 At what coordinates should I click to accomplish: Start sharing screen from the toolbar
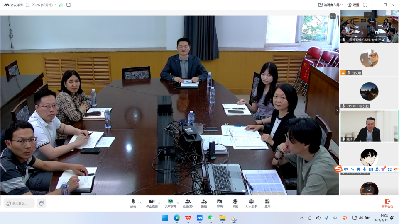[170, 203]
